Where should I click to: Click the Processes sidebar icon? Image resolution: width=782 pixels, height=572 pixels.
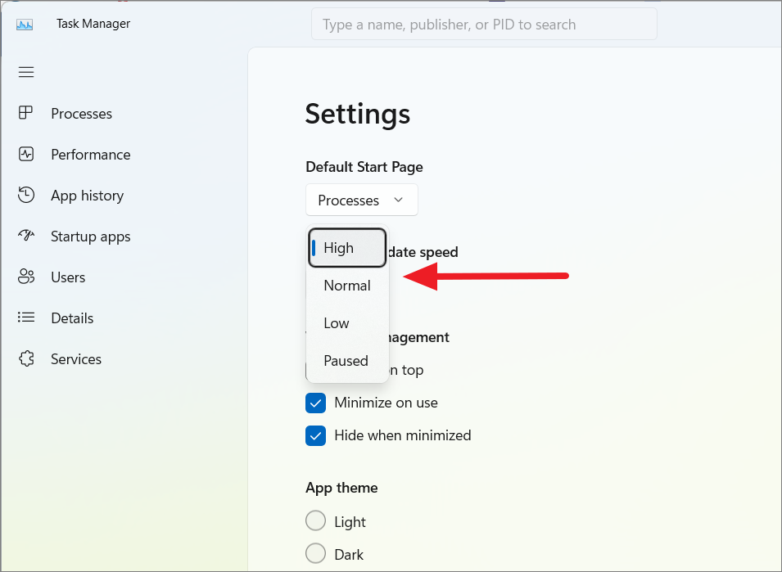pyautogui.click(x=26, y=113)
